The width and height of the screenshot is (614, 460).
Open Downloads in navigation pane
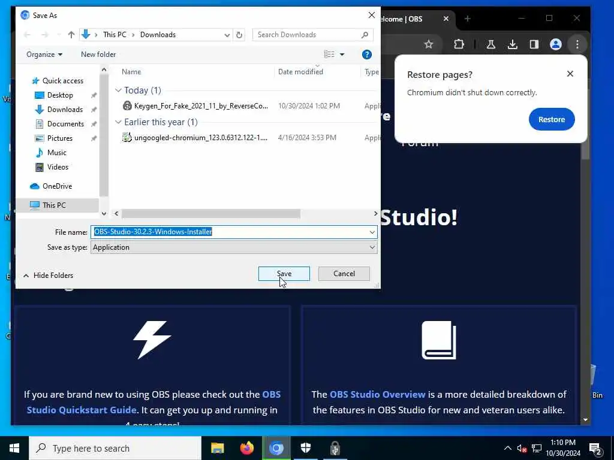click(x=65, y=110)
